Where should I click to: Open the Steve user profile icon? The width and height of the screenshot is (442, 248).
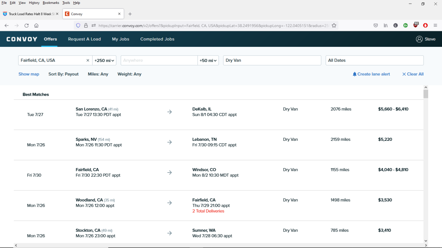[419, 39]
